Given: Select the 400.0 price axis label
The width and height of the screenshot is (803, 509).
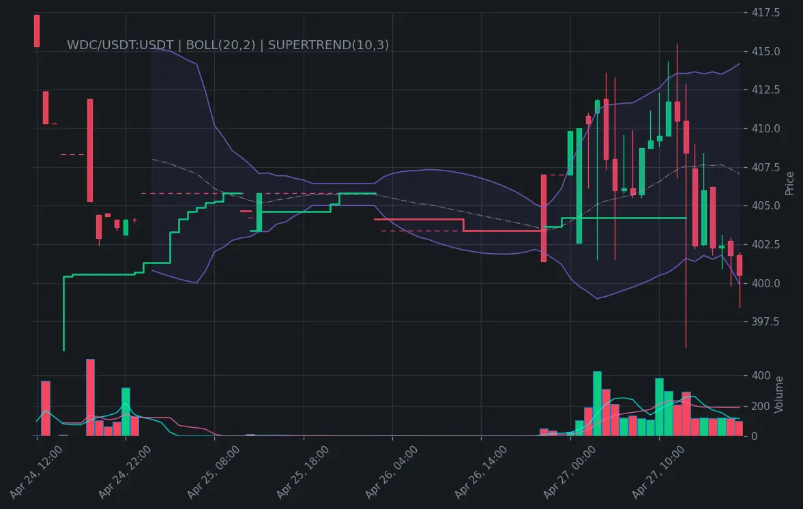Looking at the screenshot, I should tap(765, 283).
